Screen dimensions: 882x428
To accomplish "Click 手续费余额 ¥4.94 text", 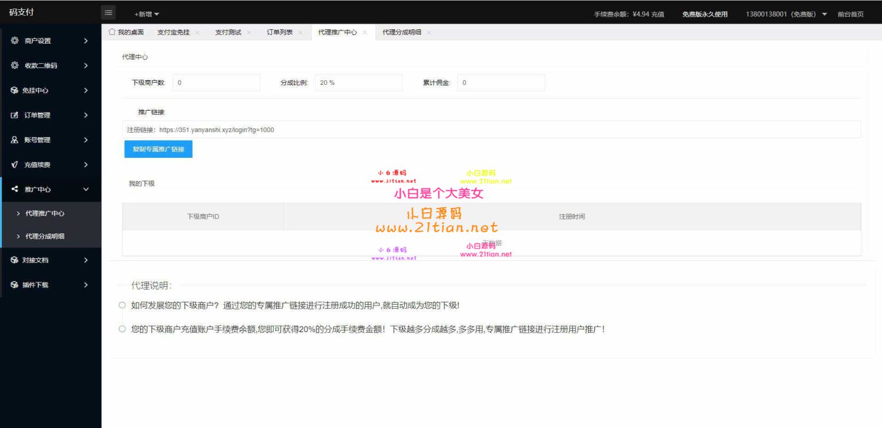I will pos(621,14).
